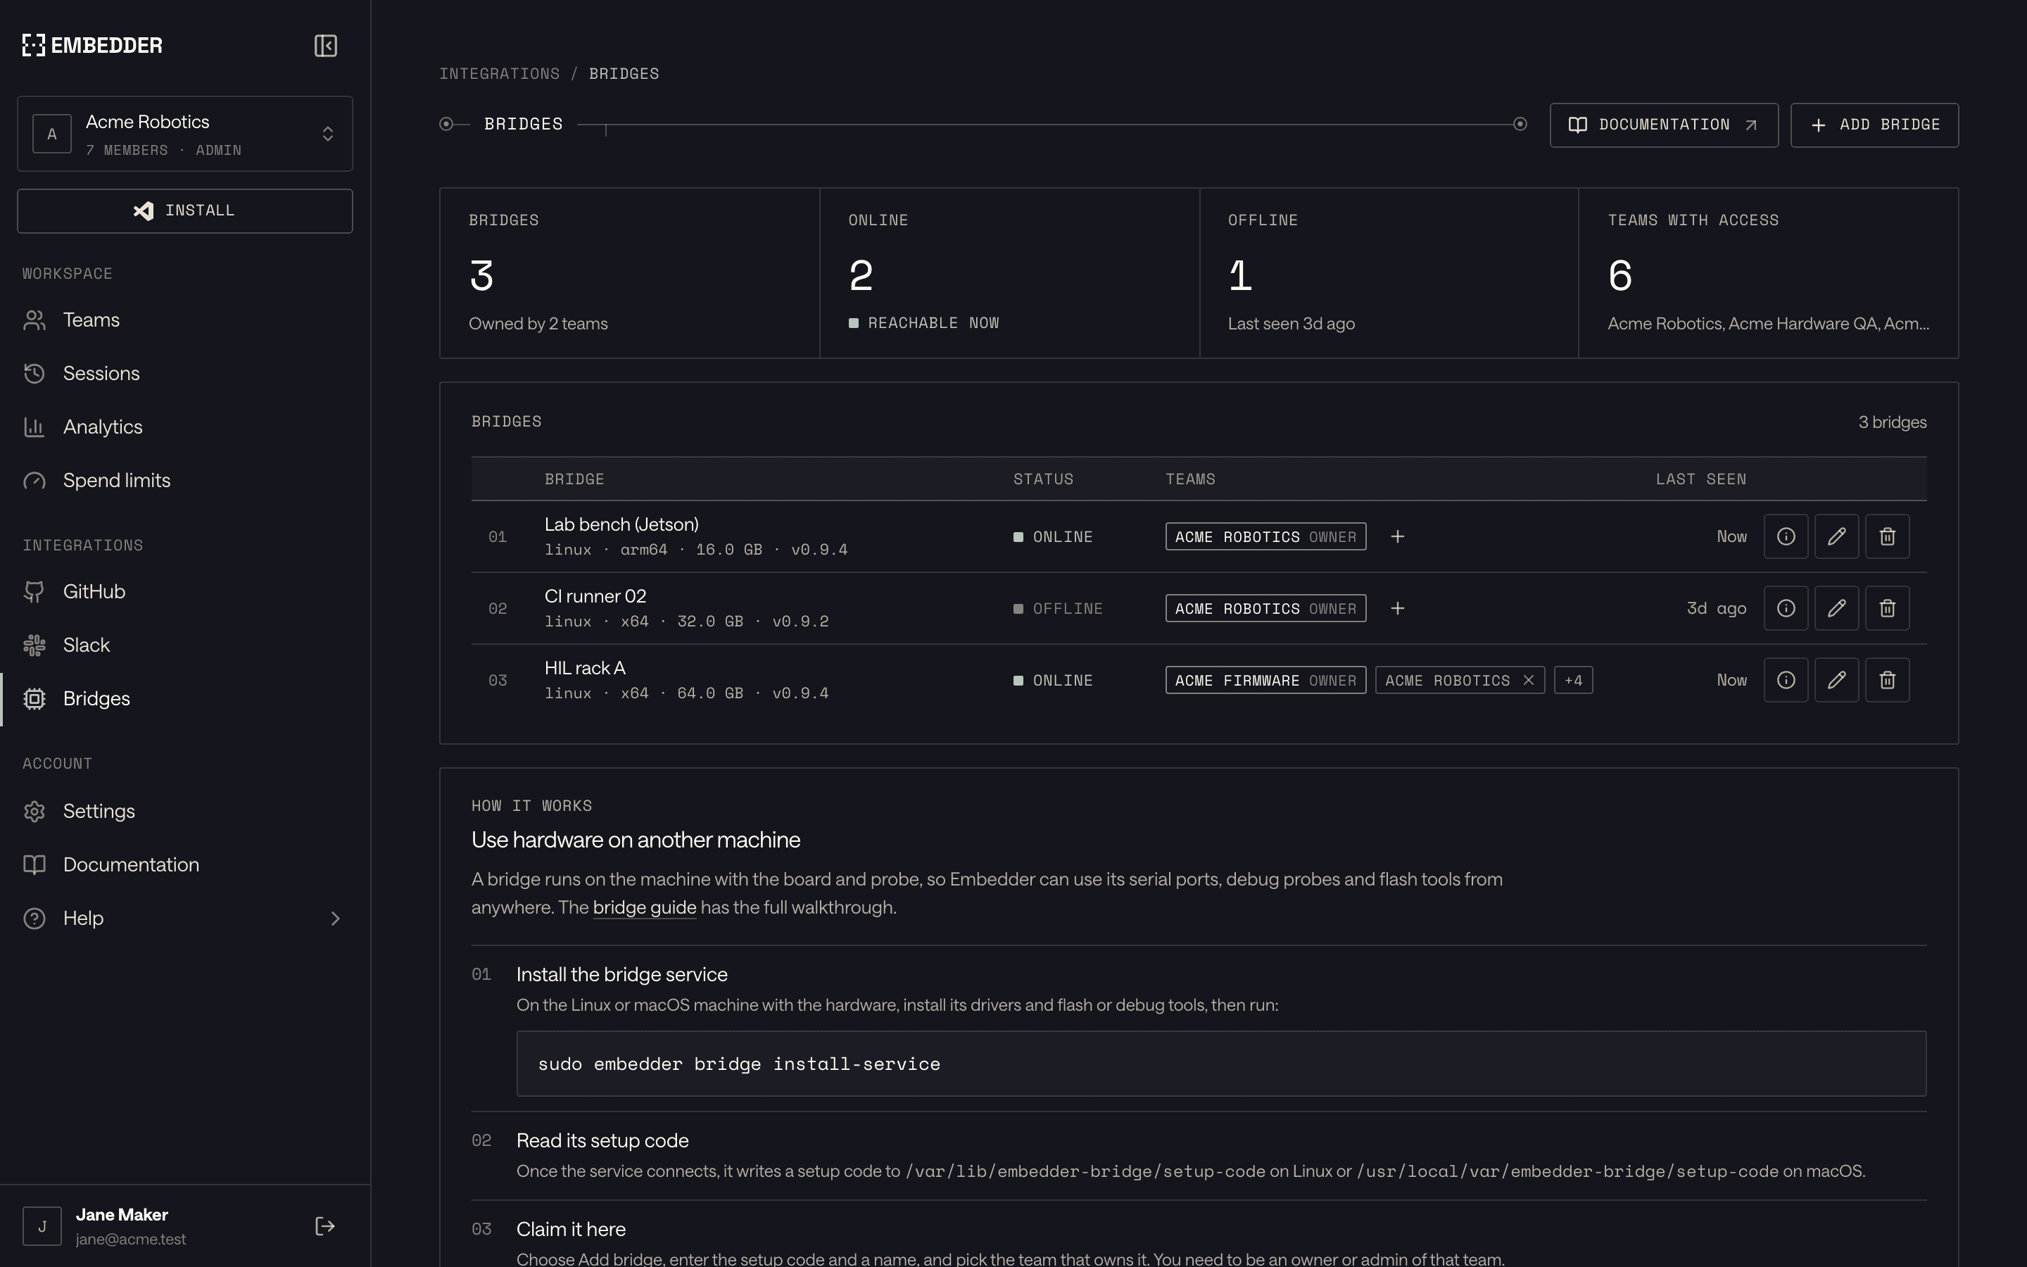Remove Acme Robotics from HIL rack A
The image size is (2027, 1267).
[1528, 681]
